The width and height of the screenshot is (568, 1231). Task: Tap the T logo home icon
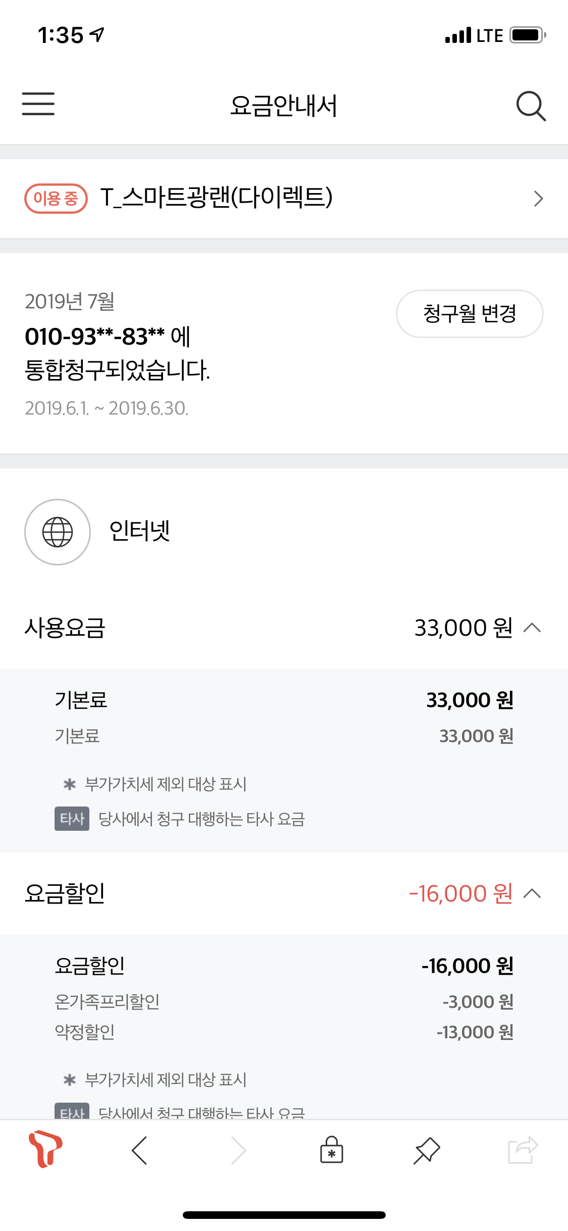tap(45, 1150)
